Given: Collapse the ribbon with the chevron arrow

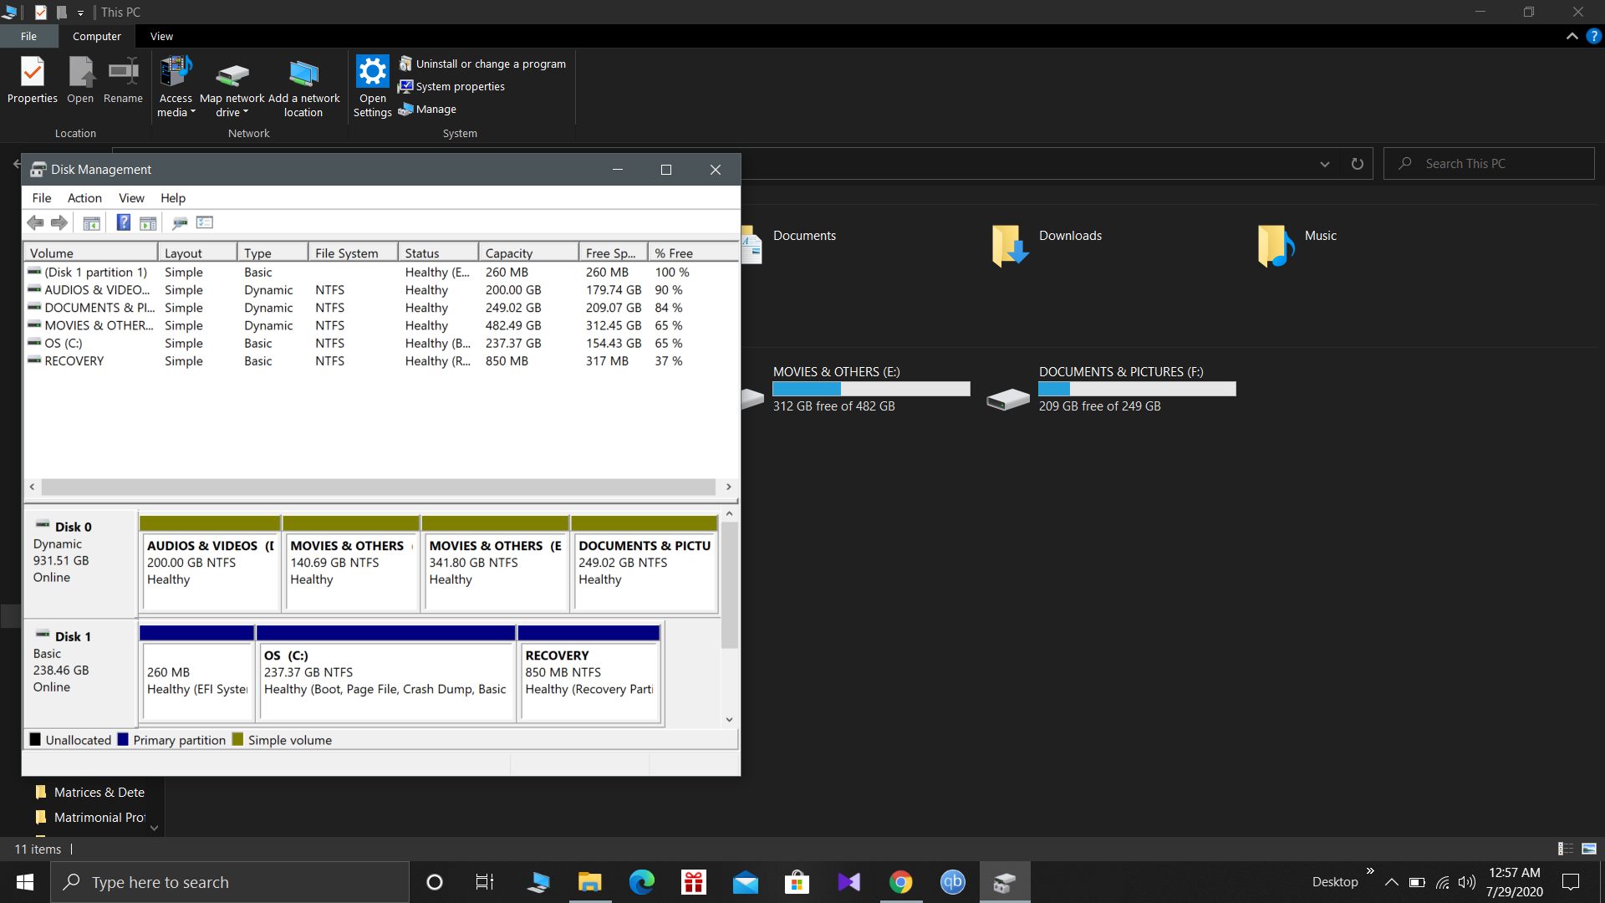Looking at the screenshot, I should [1572, 36].
